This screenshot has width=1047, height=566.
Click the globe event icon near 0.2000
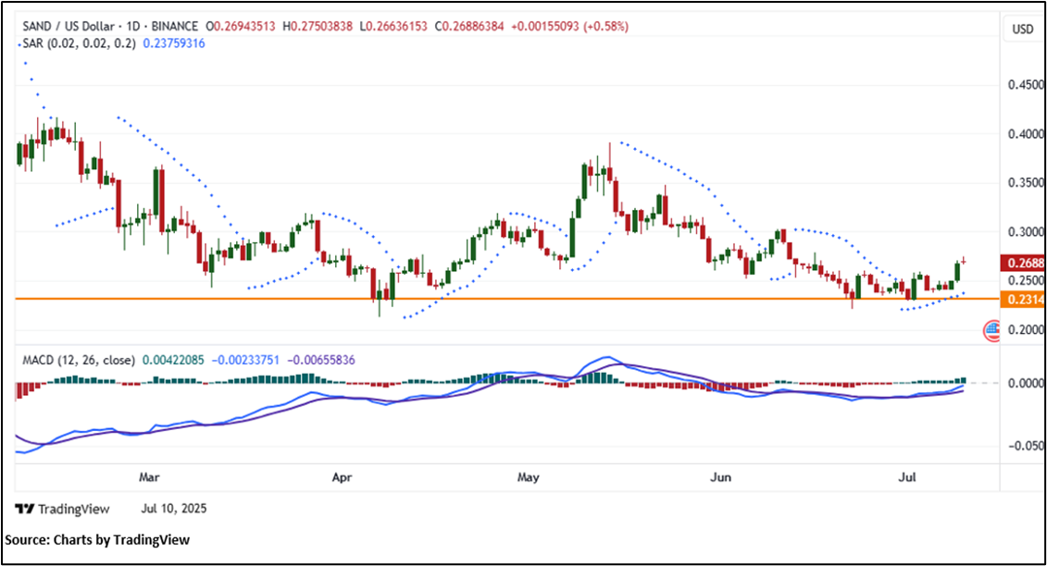click(992, 330)
